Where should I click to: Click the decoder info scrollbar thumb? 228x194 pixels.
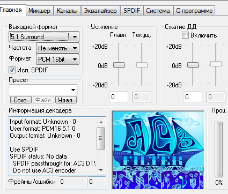click(101, 138)
